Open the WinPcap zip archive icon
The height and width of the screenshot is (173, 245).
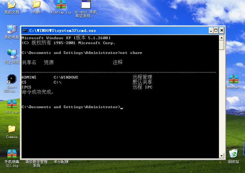61,5
